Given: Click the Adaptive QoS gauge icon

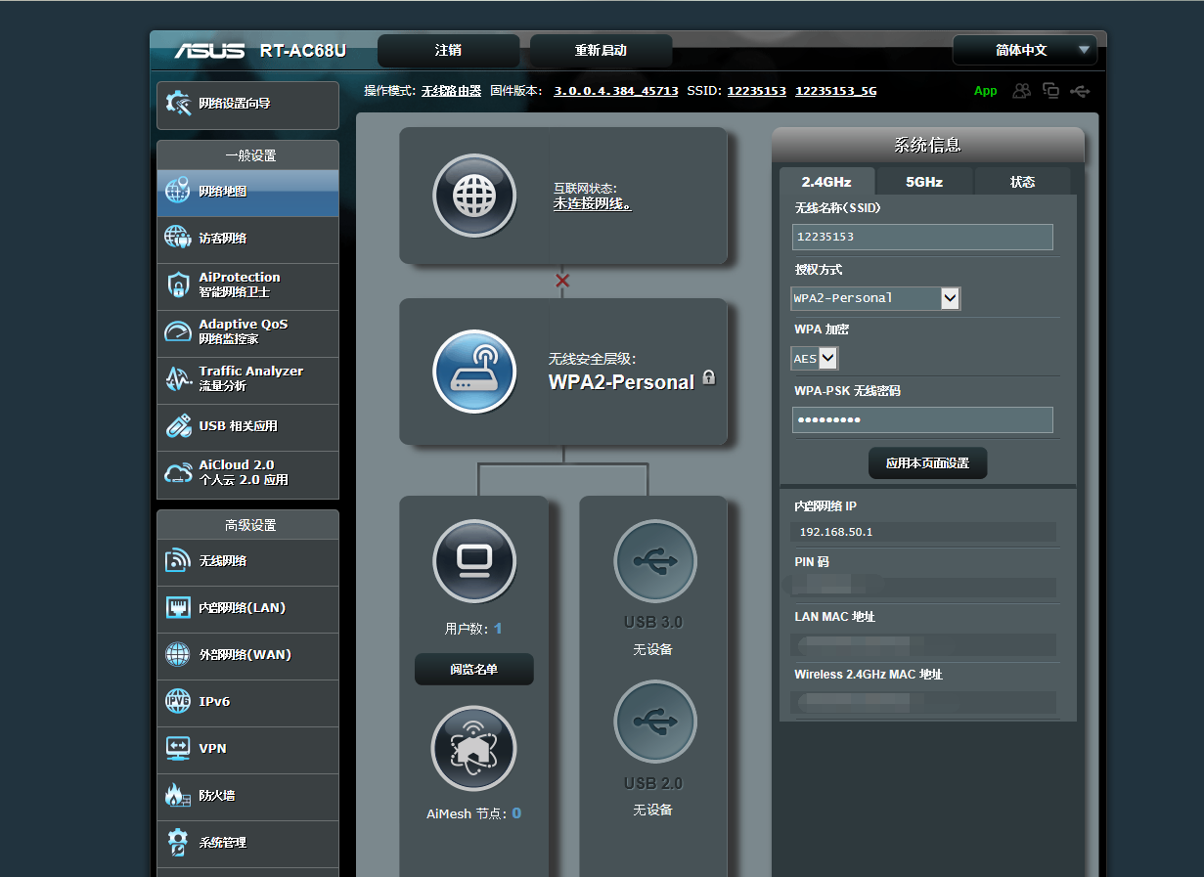Looking at the screenshot, I should [x=177, y=331].
